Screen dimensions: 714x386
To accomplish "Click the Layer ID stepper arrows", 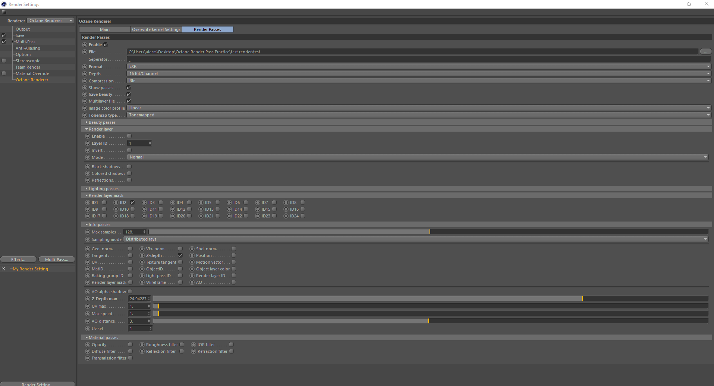I will point(150,143).
